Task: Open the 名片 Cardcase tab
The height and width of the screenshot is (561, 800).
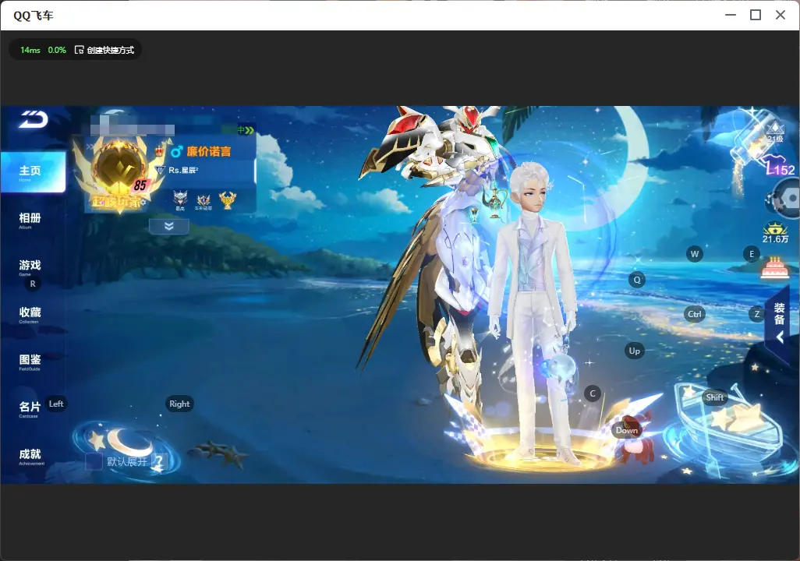Action: pyautogui.click(x=30, y=409)
